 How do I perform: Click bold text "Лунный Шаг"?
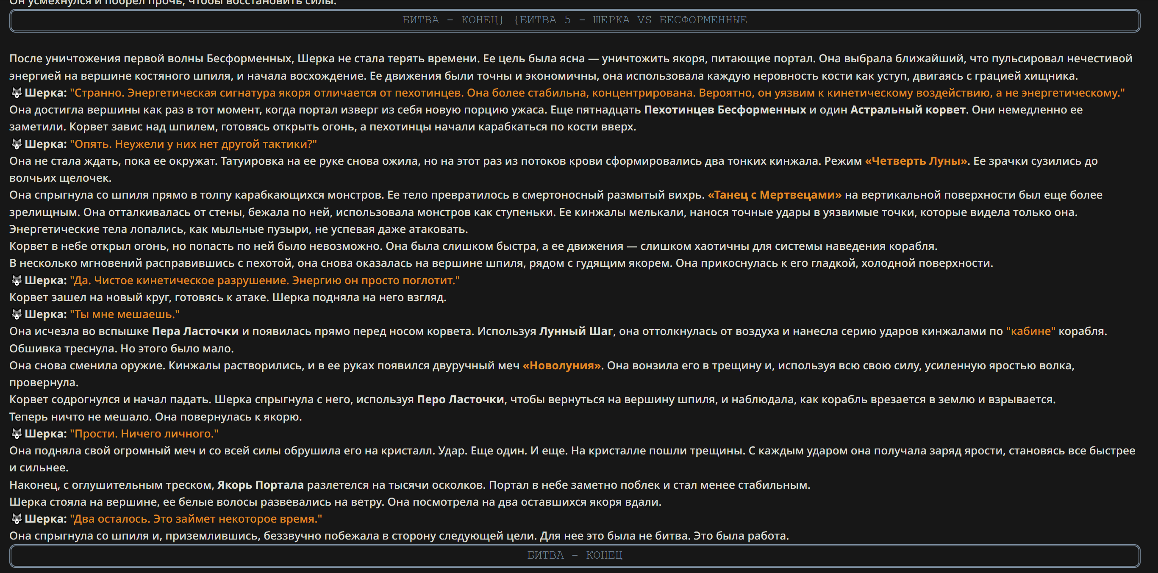576,332
